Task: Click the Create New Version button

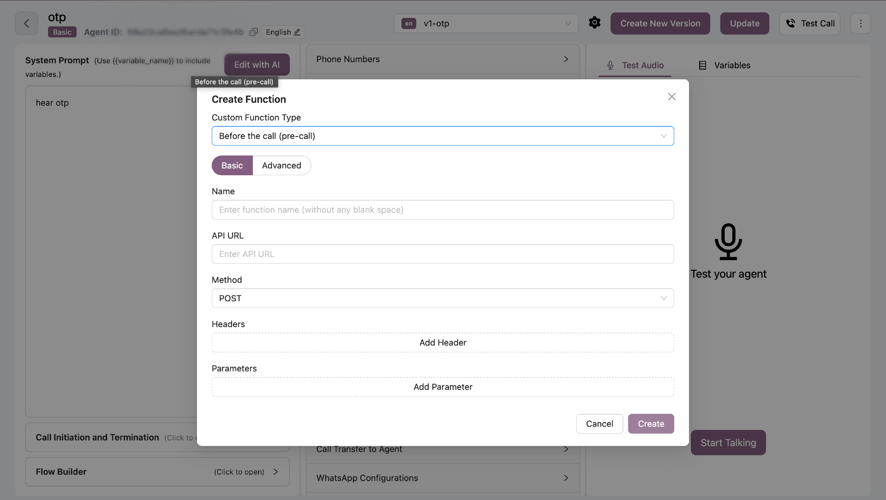Action: click(x=660, y=24)
